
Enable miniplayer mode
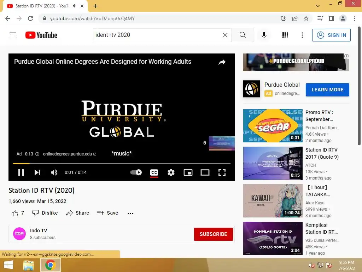click(188, 172)
